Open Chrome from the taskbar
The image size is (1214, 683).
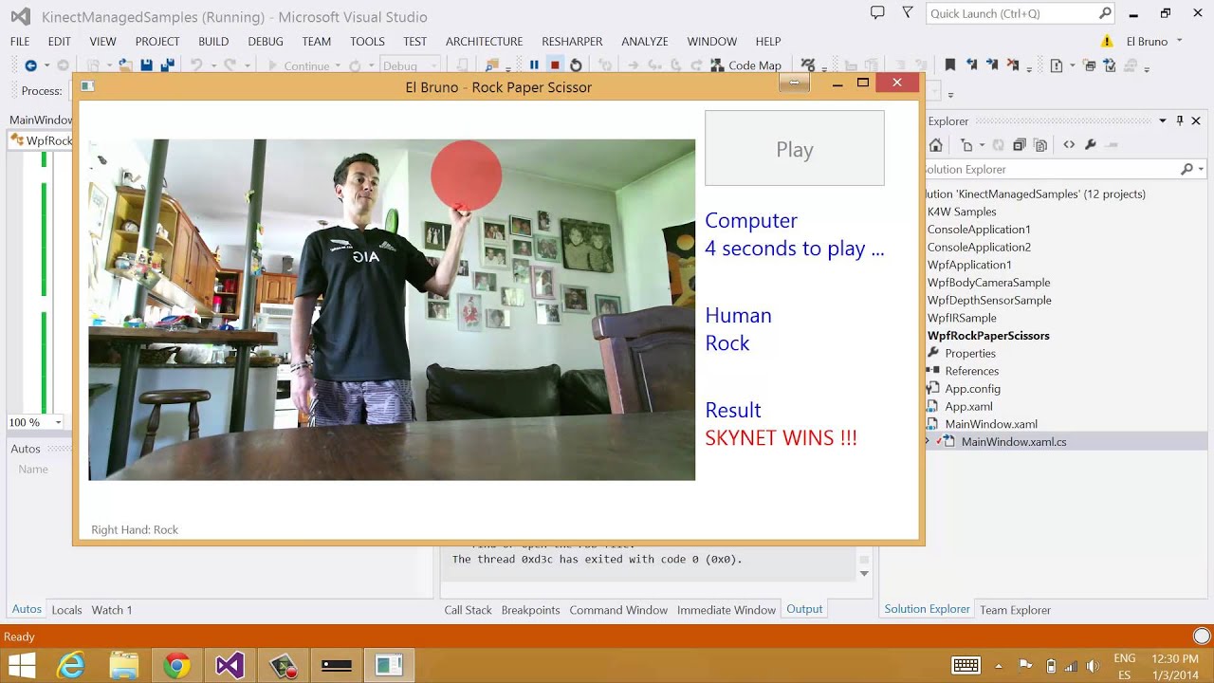176,666
